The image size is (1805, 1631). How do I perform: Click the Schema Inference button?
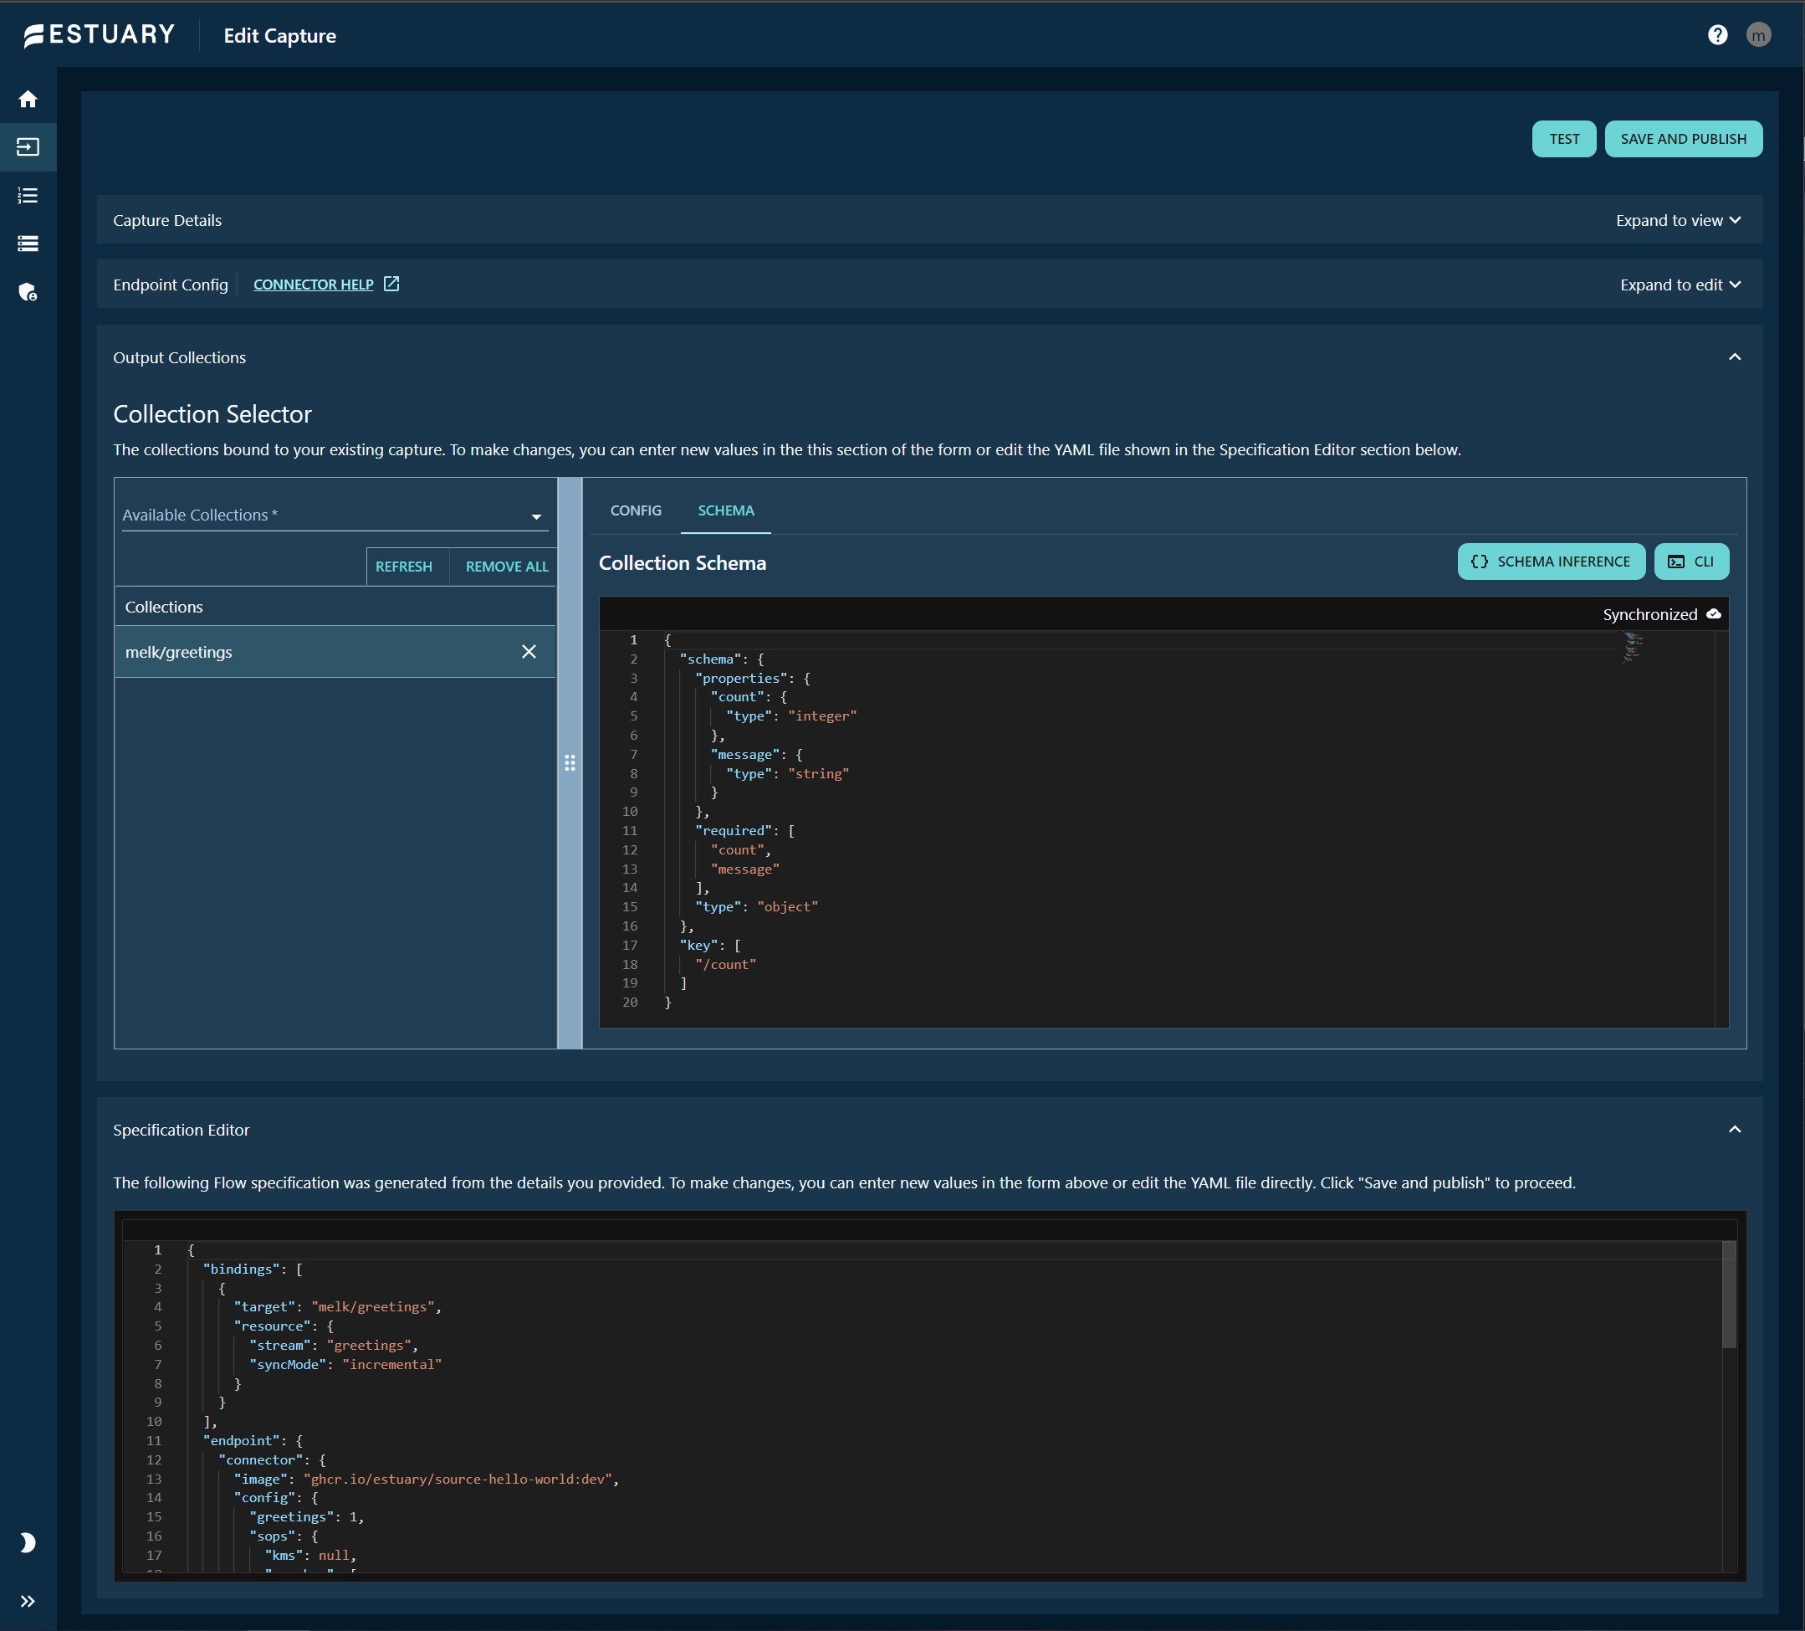[x=1551, y=562]
